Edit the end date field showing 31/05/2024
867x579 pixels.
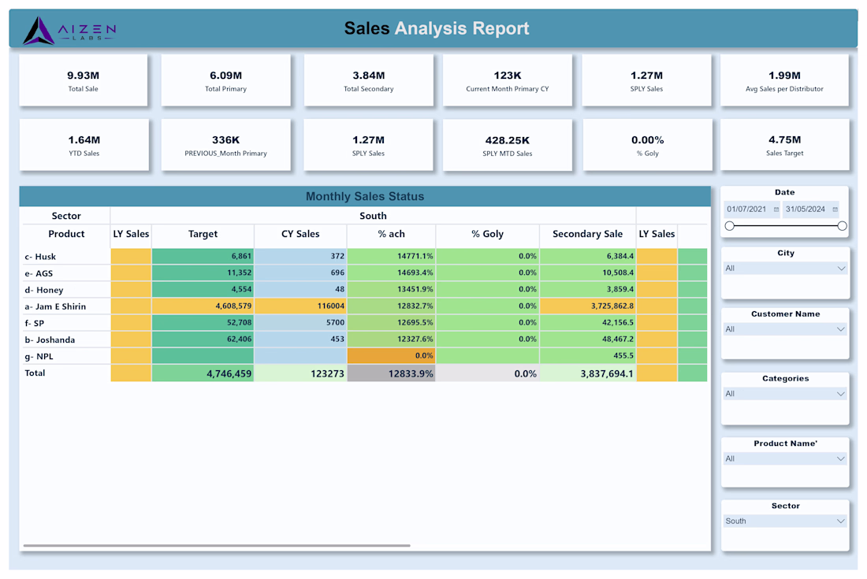coord(805,210)
